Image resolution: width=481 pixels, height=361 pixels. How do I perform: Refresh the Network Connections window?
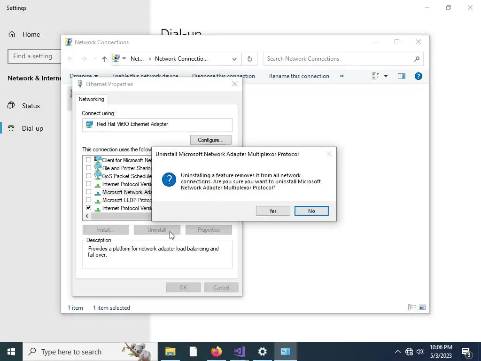click(x=250, y=59)
